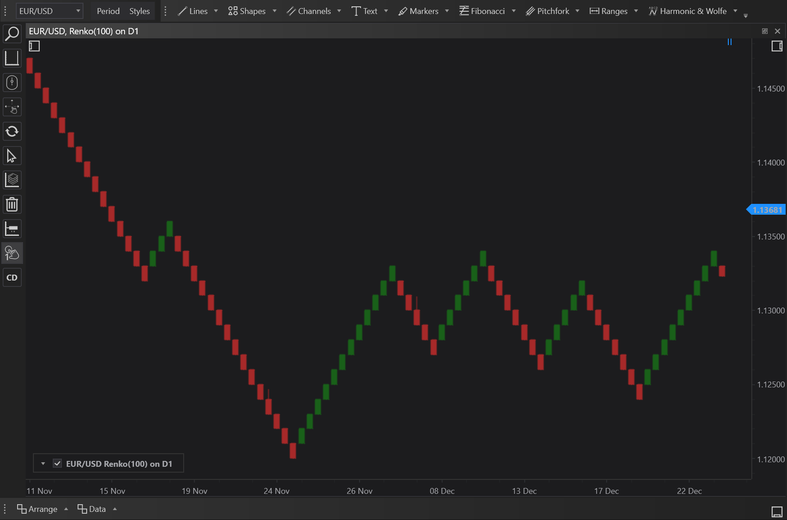The width and height of the screenshot is (787, 520).
Task: Uncheck EUR/USD Renko(100) on D1 checkbox
Action: point(57,464)
